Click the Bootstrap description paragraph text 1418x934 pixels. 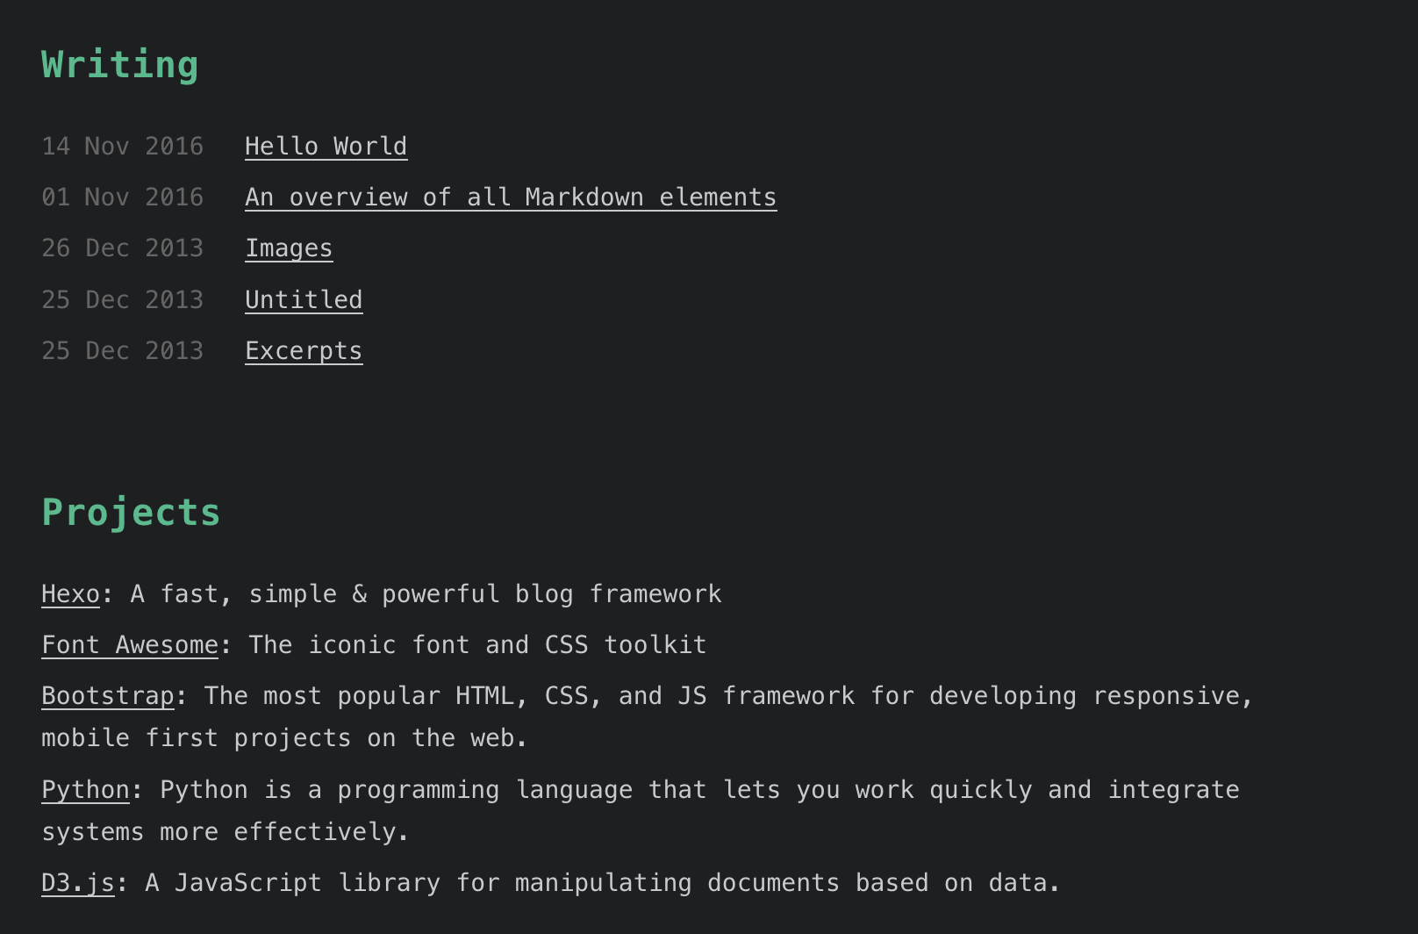pyautogui.click(x=728, y=696)
